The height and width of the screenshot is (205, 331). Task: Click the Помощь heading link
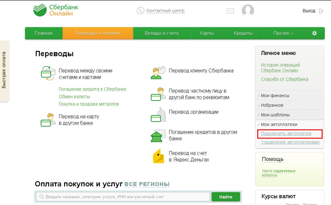point(273,159)
